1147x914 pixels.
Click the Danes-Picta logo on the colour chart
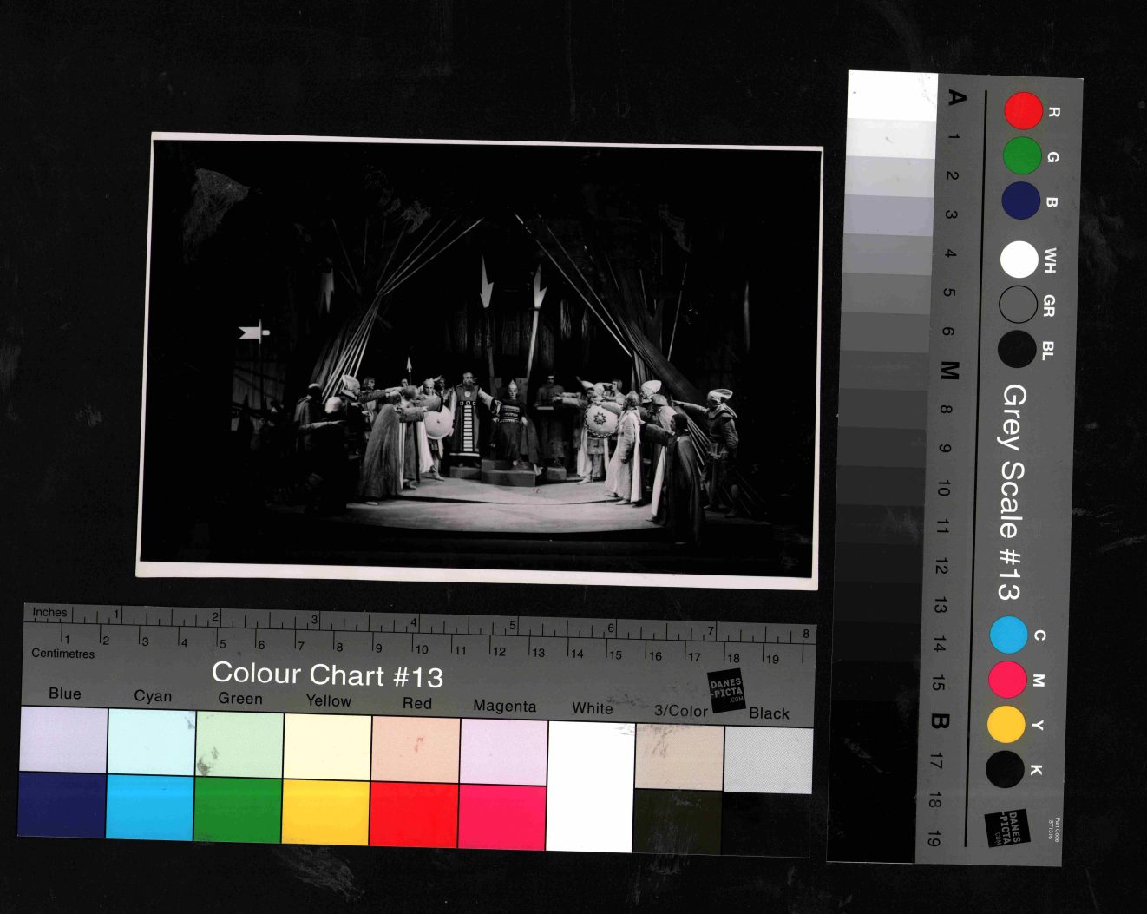tap(726, 691)
